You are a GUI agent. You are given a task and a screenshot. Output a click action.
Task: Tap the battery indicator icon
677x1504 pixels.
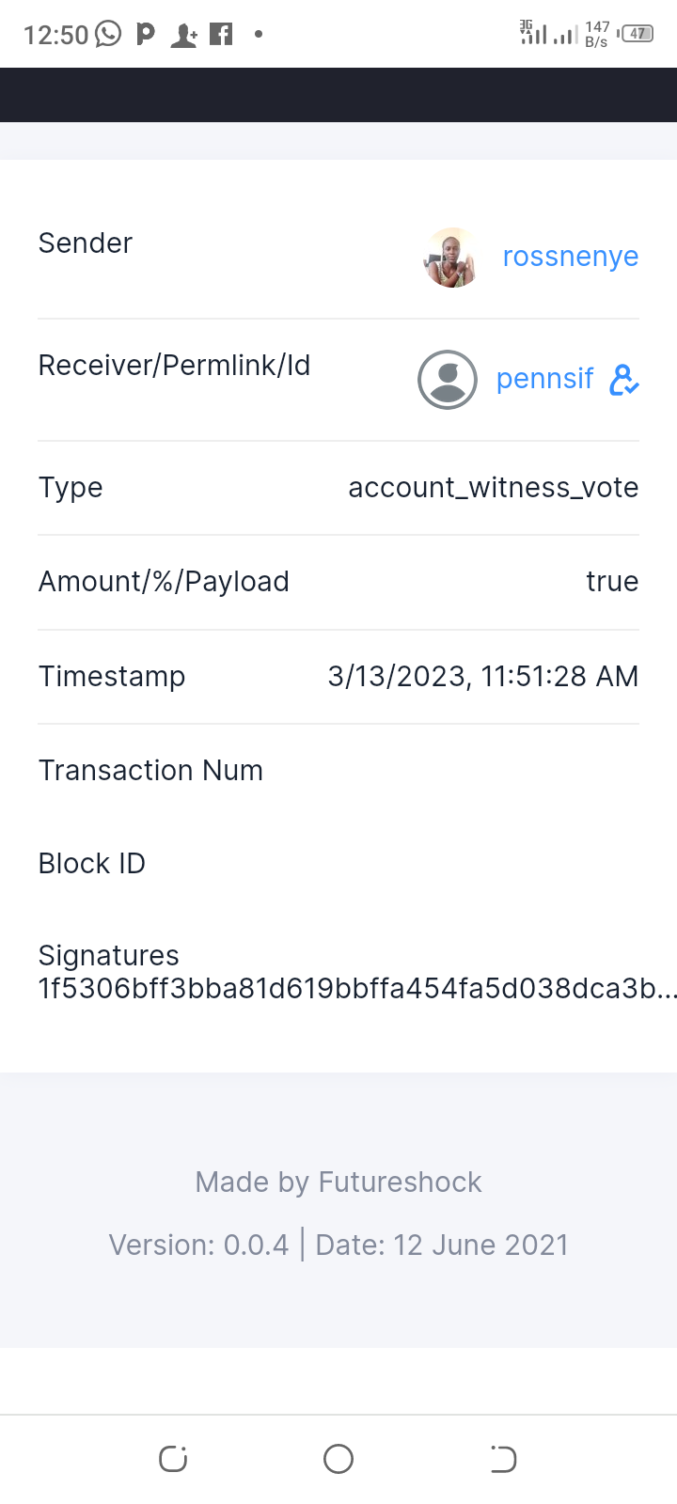coord(637,34)
